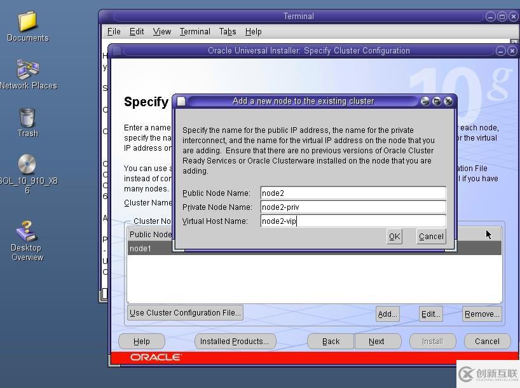520x388 pixels.
Task: Click Cancel at the installer's bottom row
Action: (487, 341)
